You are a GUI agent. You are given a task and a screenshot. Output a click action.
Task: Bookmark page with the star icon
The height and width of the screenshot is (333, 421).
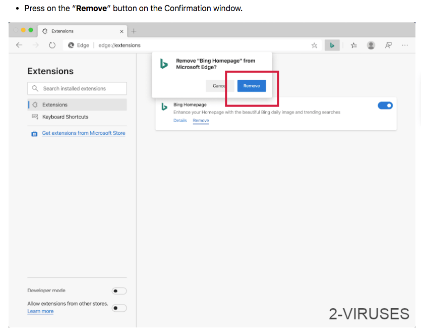tap(314, 45)
